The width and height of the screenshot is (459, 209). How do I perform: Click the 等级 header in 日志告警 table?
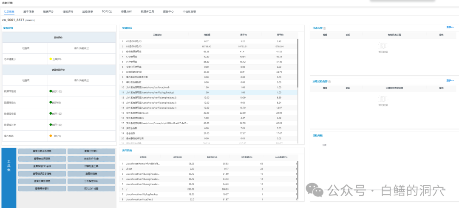(x=325, y=35)
